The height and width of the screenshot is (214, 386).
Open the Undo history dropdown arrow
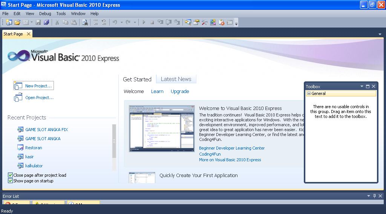coord(122,22)
